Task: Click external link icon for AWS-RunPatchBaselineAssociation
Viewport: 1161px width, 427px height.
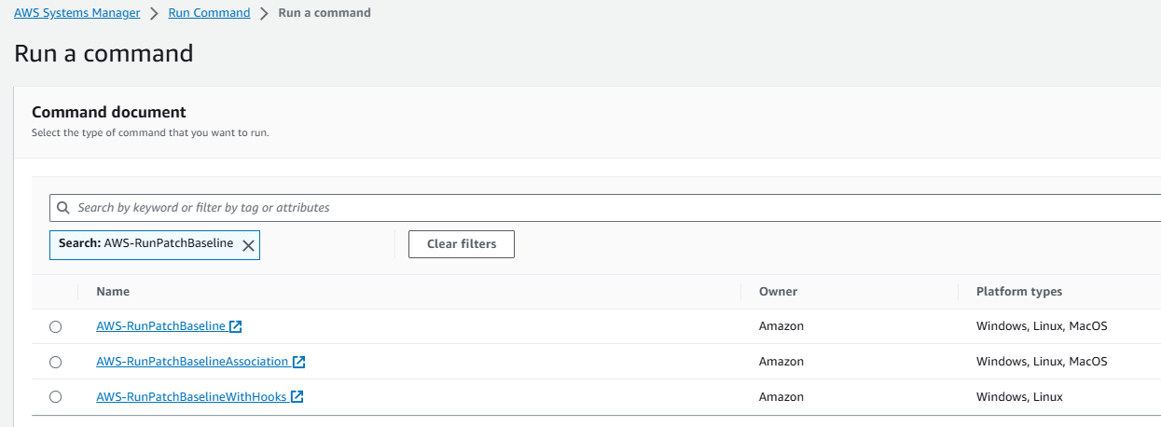Action: point(299,362)
